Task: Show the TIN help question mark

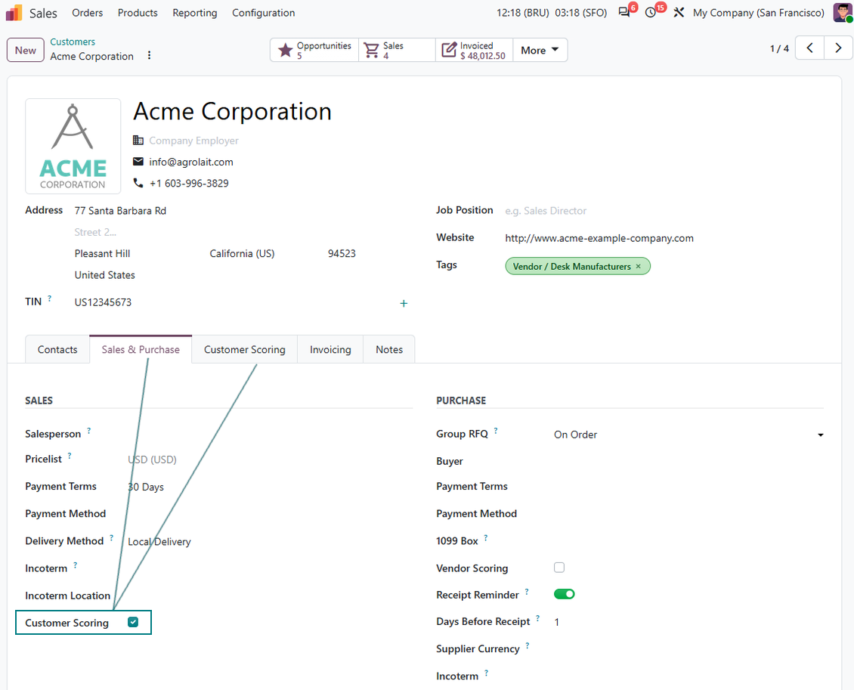Action: click(x=50, y=299)
